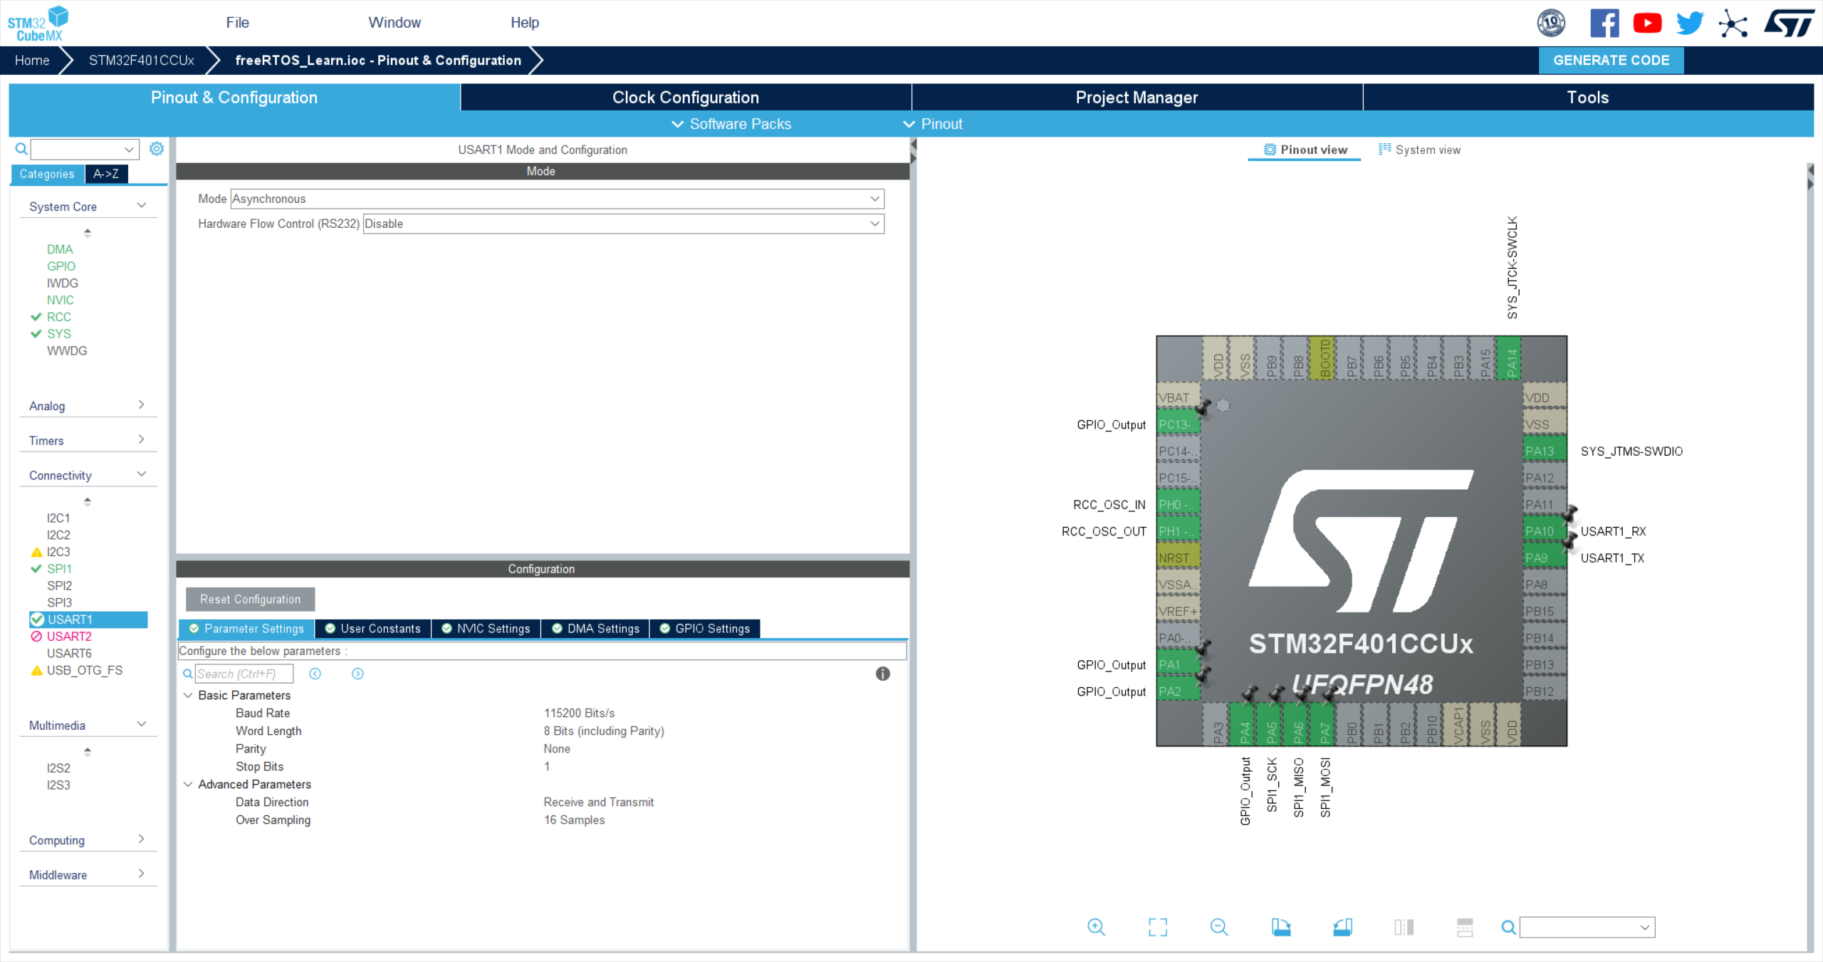Click the parameter information icon
The height and width of the screenshot is (962, 1823).
[883, 674]
